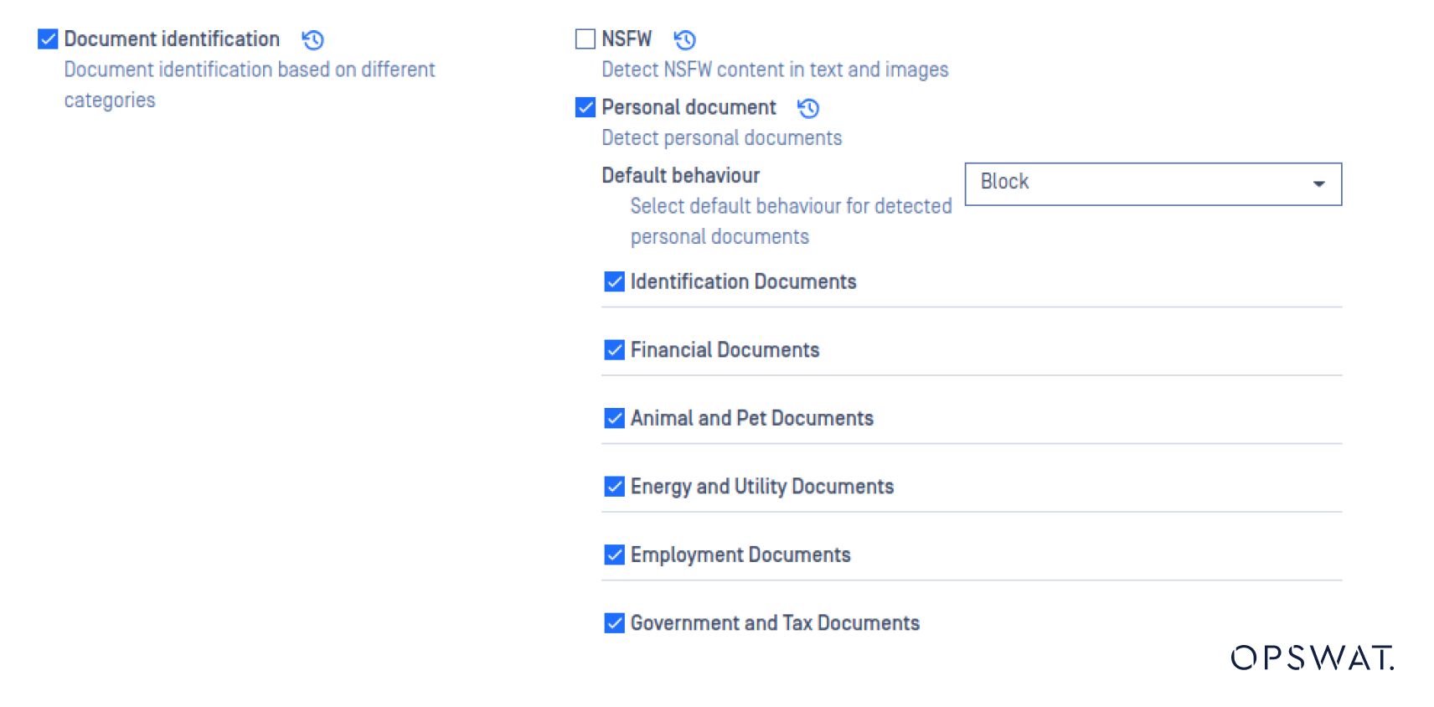Image resolution: width=1434 pixels, height=707 pixels.
Task: Reset the Personal document setting
Action: [x=807, y=108]
